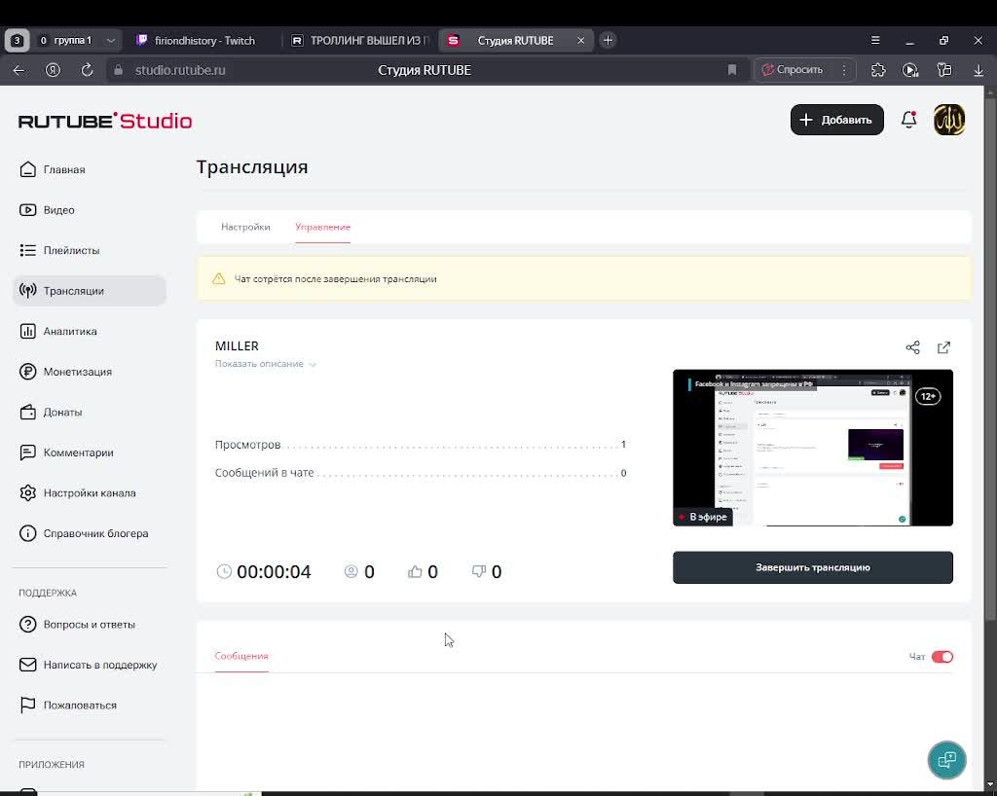
Task: Open the browser video playback icon
Action: (x=910, y=70)
